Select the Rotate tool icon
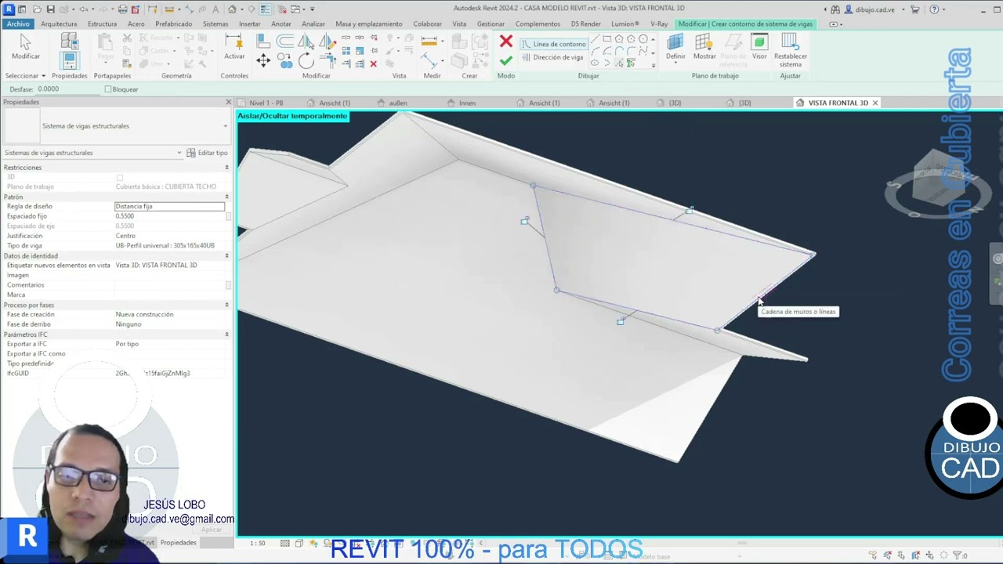Screen dimensions: 1003x564 tap(306, 61)
